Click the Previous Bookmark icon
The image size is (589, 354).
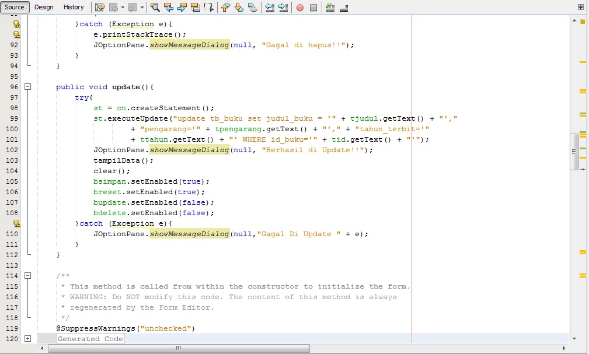click(x=225, y=7)
